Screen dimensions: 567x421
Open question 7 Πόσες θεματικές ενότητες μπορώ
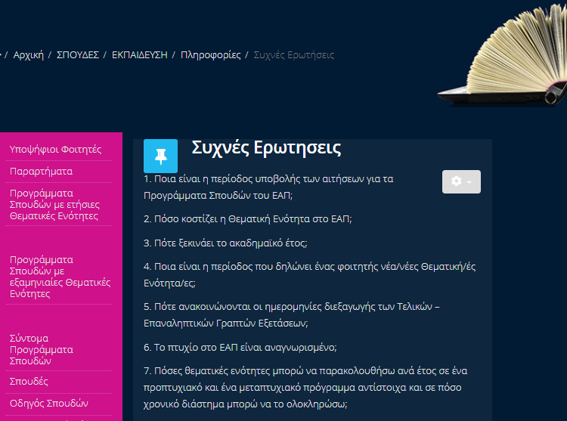305,388
